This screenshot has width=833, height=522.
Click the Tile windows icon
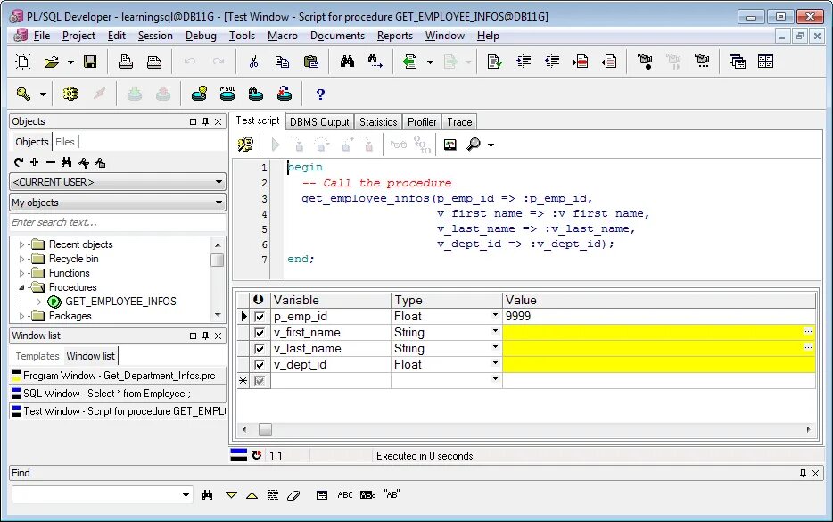pyautogui.click(x=765, y=62)
